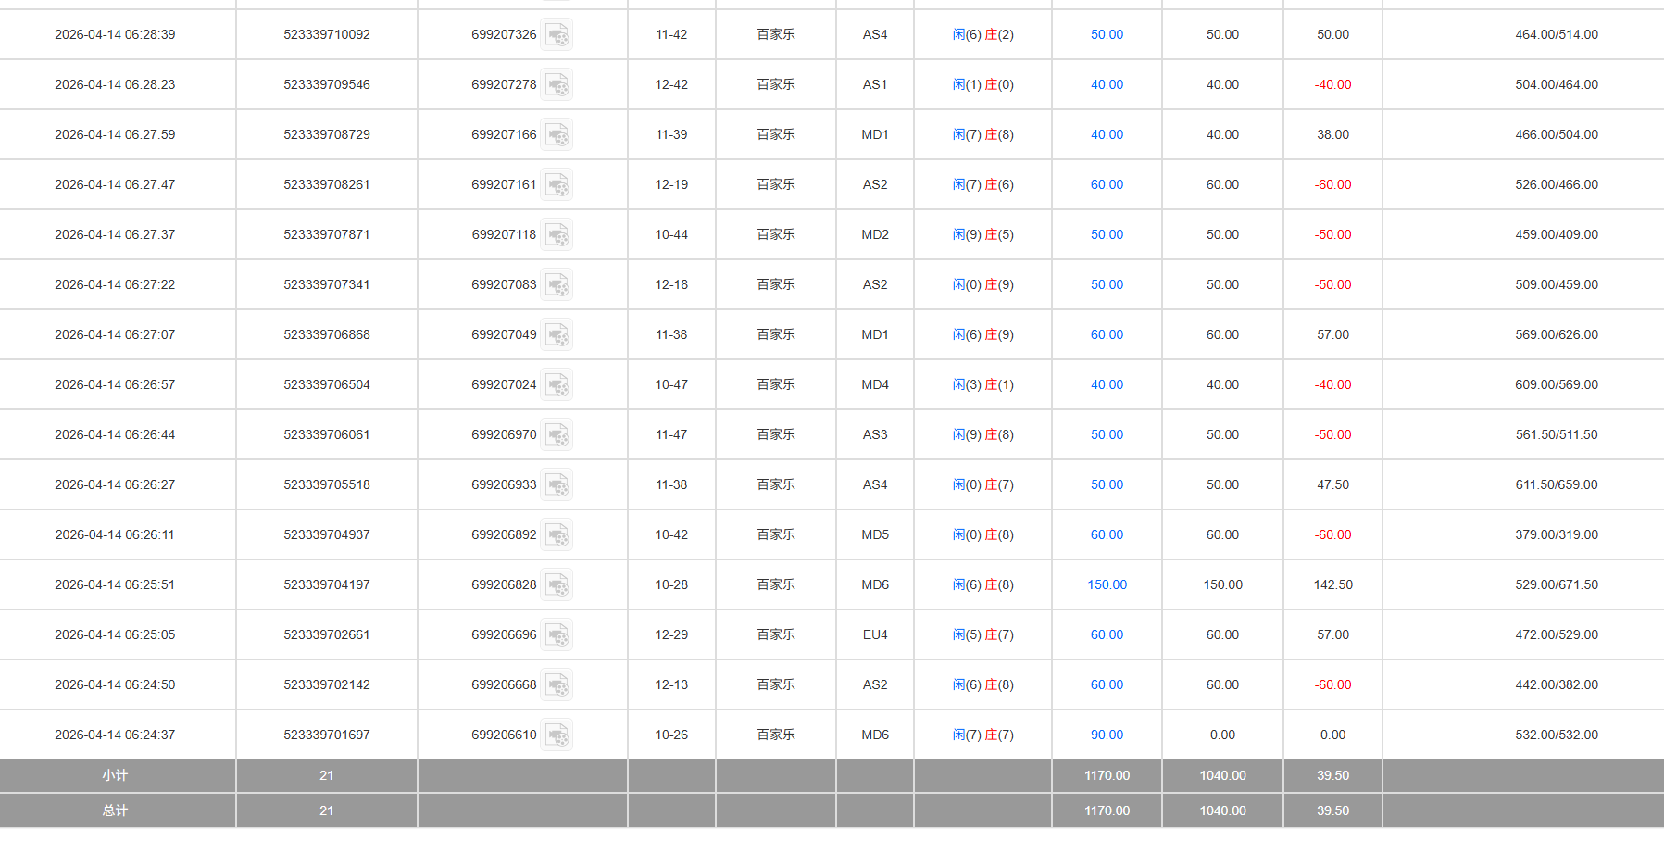This screenshot has height=854, width=1664.
Task: Click the 小计 subtotal row label
Action: coord(115,776)
